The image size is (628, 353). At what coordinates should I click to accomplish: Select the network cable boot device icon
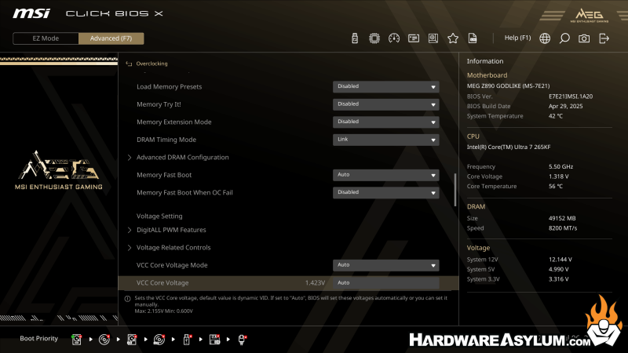pyautogui.click(x=242, y=340)
